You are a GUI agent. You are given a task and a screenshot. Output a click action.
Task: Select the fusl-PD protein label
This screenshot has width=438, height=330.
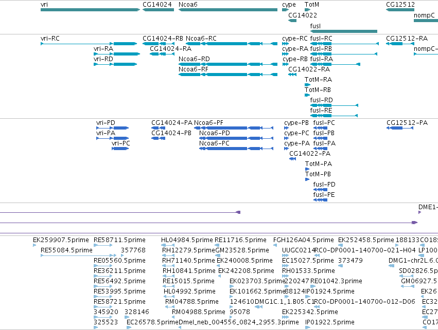click(x=324, y=185)
